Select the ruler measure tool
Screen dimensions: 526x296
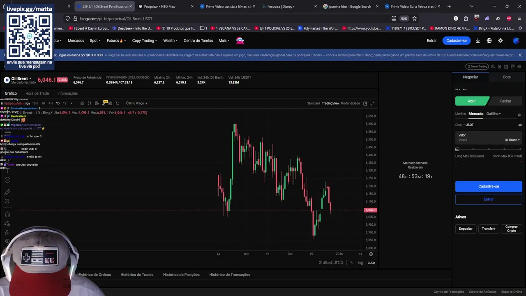tap(7, 192)
